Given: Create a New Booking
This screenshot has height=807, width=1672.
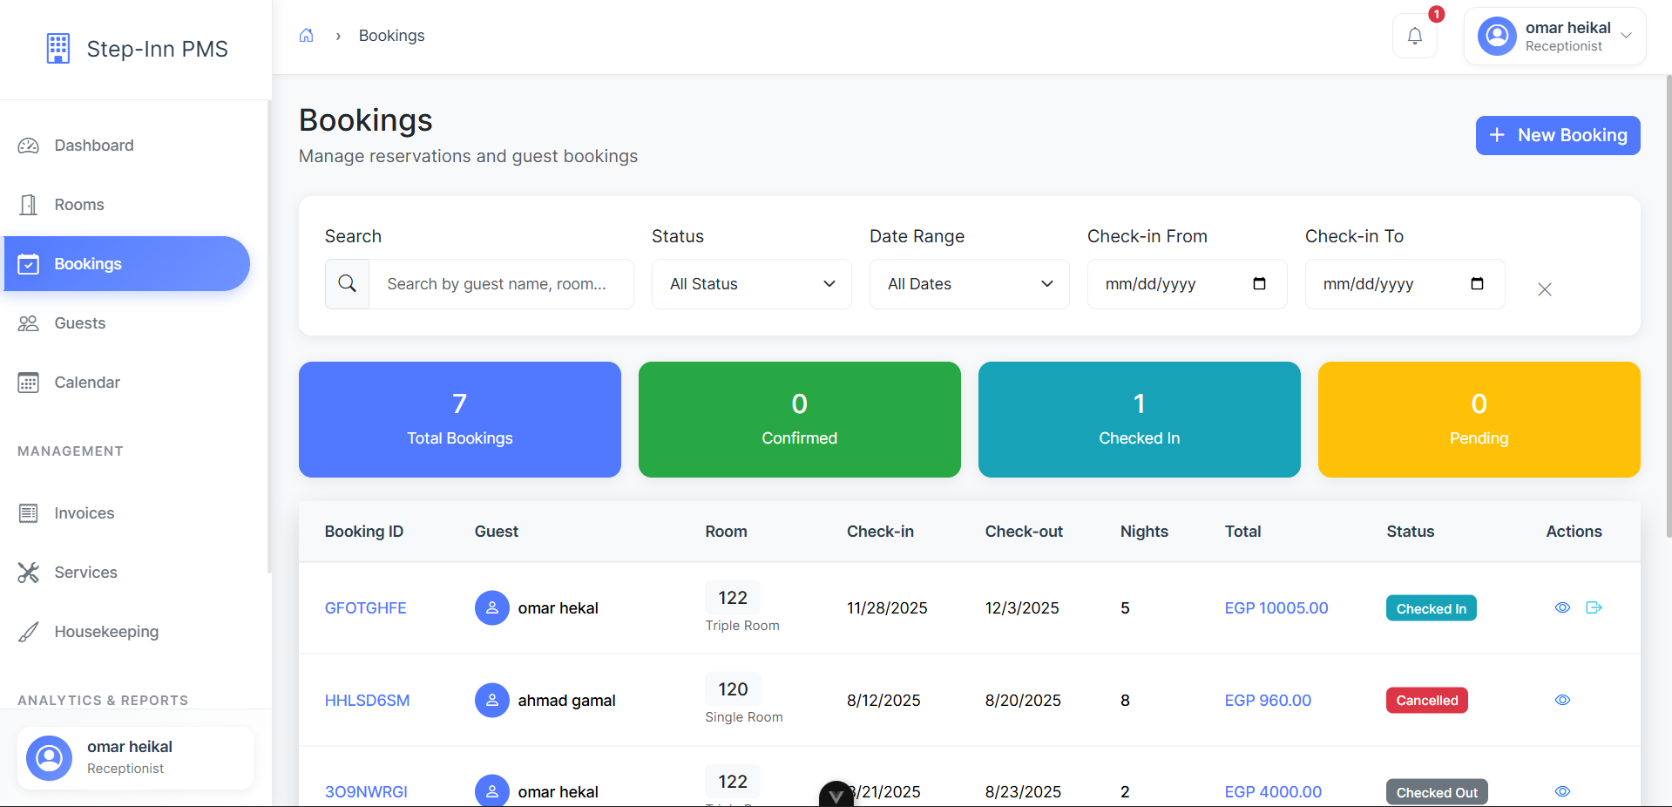Looking at the screenshot, I should point(1557,135).
